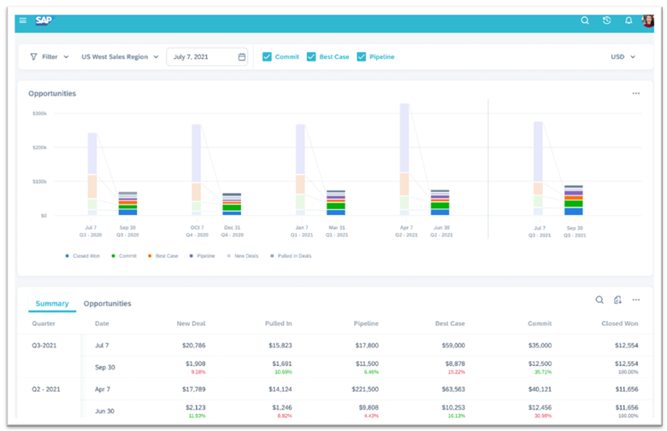The image size is (667, 431).
Task: Switch to the Opportunities tab
Action: point(107,303)
